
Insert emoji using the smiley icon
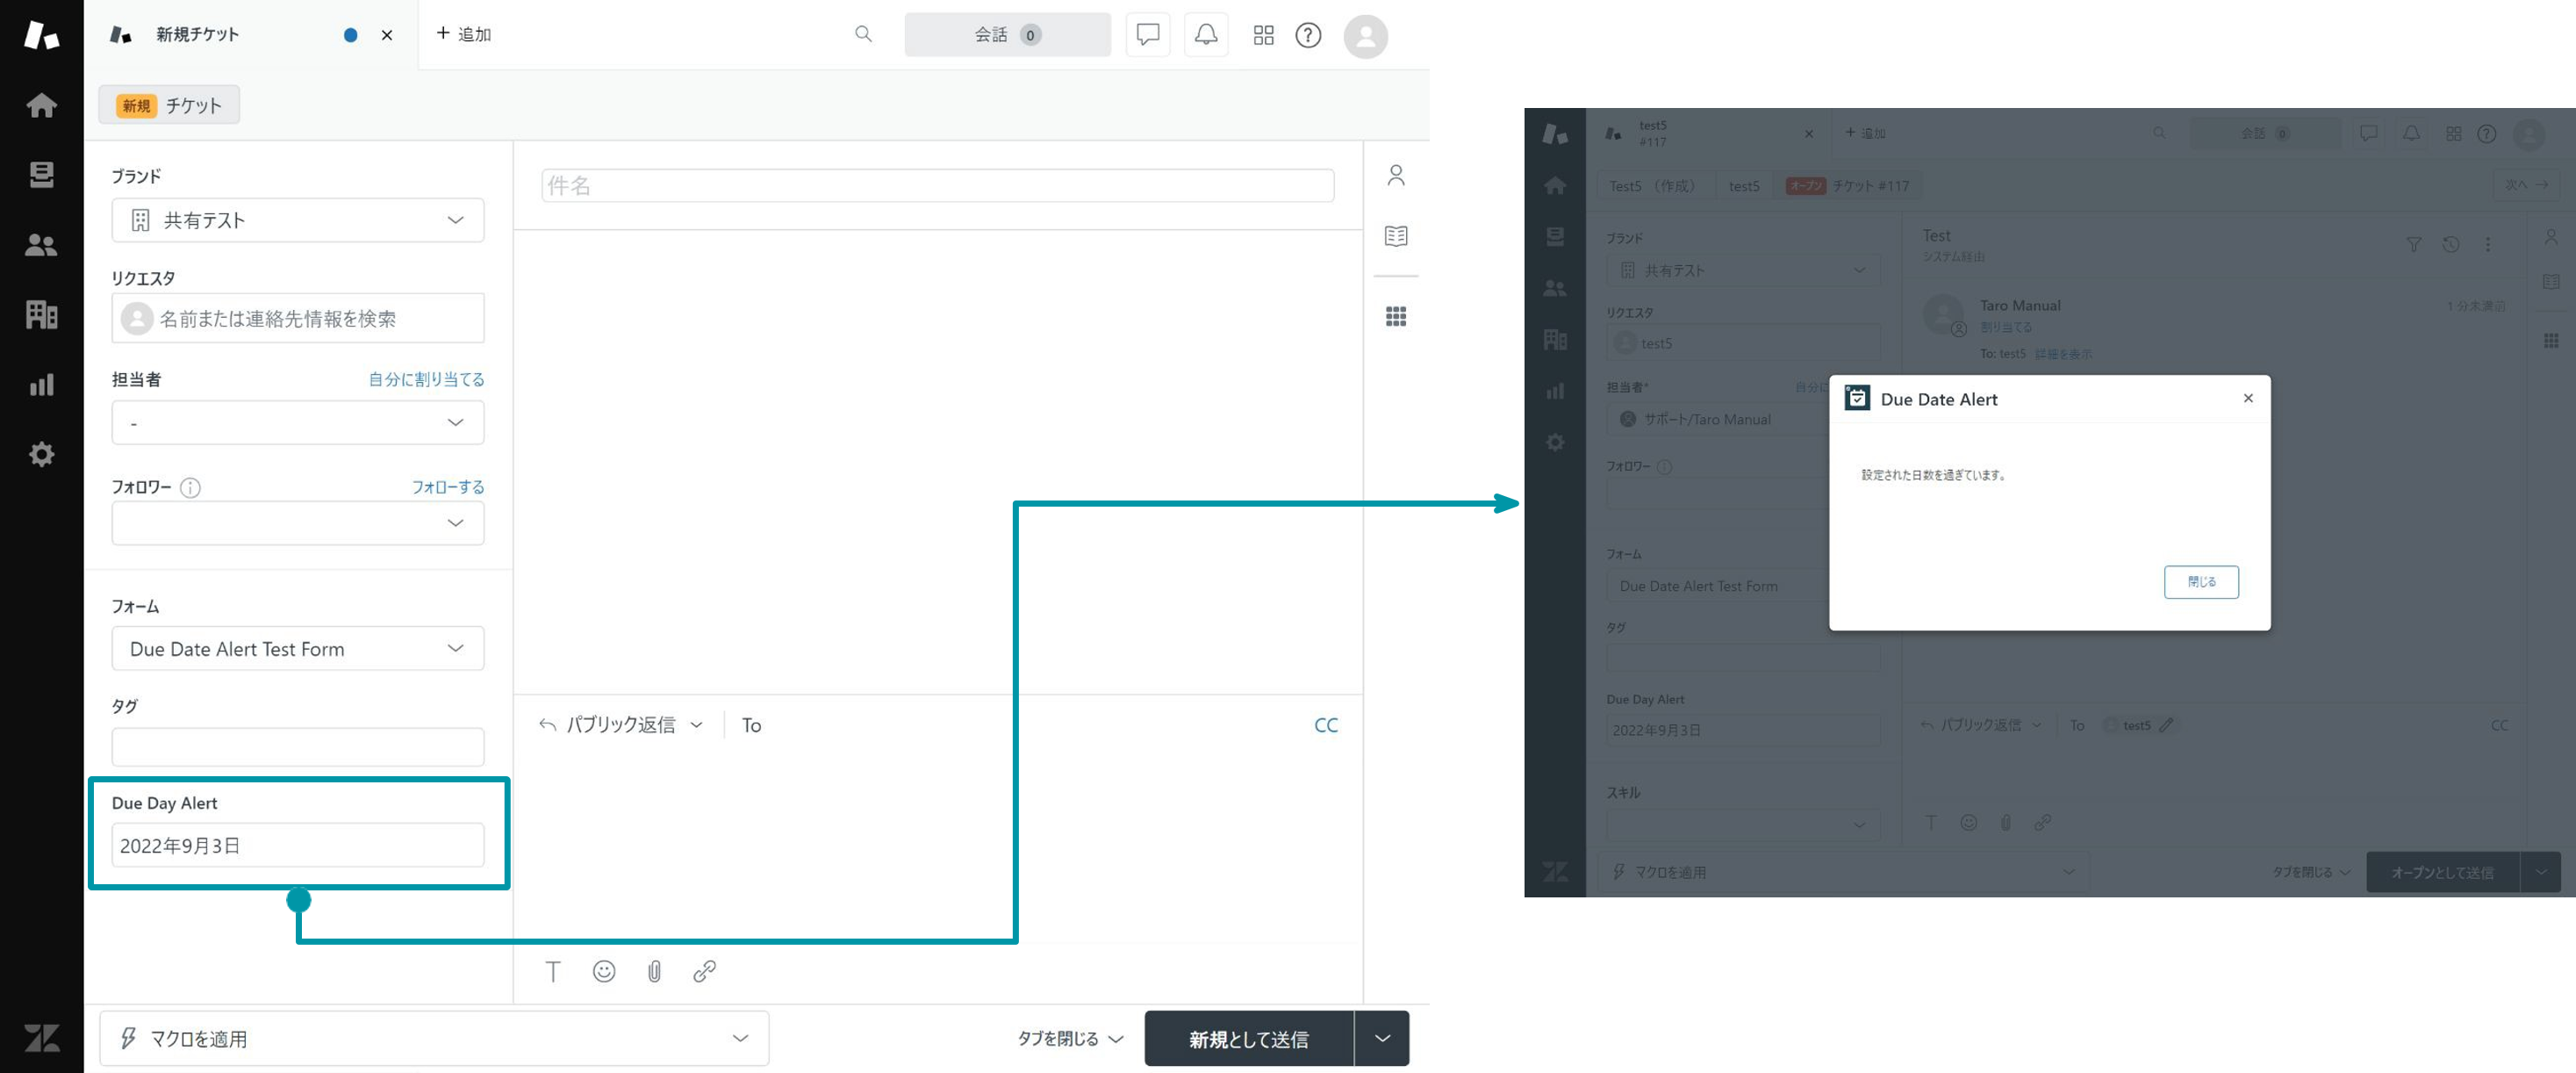604,971
